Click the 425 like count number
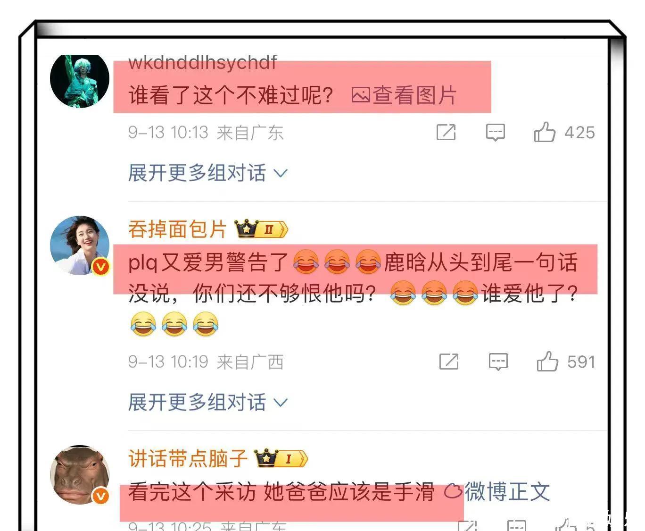This screenshot has height=531, width=645. [579, 133]
